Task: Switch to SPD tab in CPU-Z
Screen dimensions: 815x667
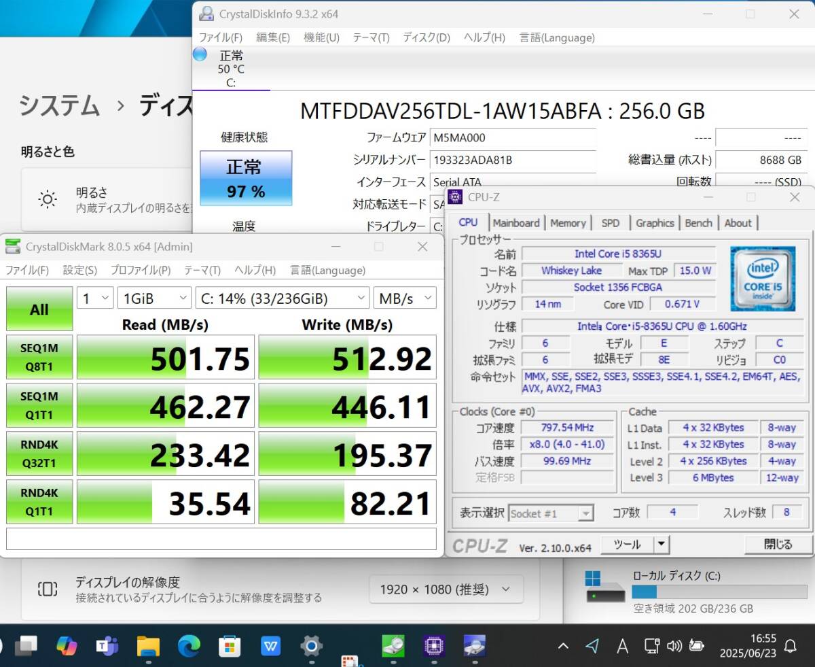Action: click(610, 222)
